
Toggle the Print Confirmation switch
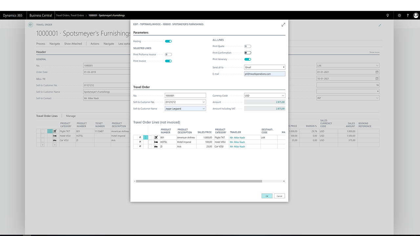pos(248,53)
